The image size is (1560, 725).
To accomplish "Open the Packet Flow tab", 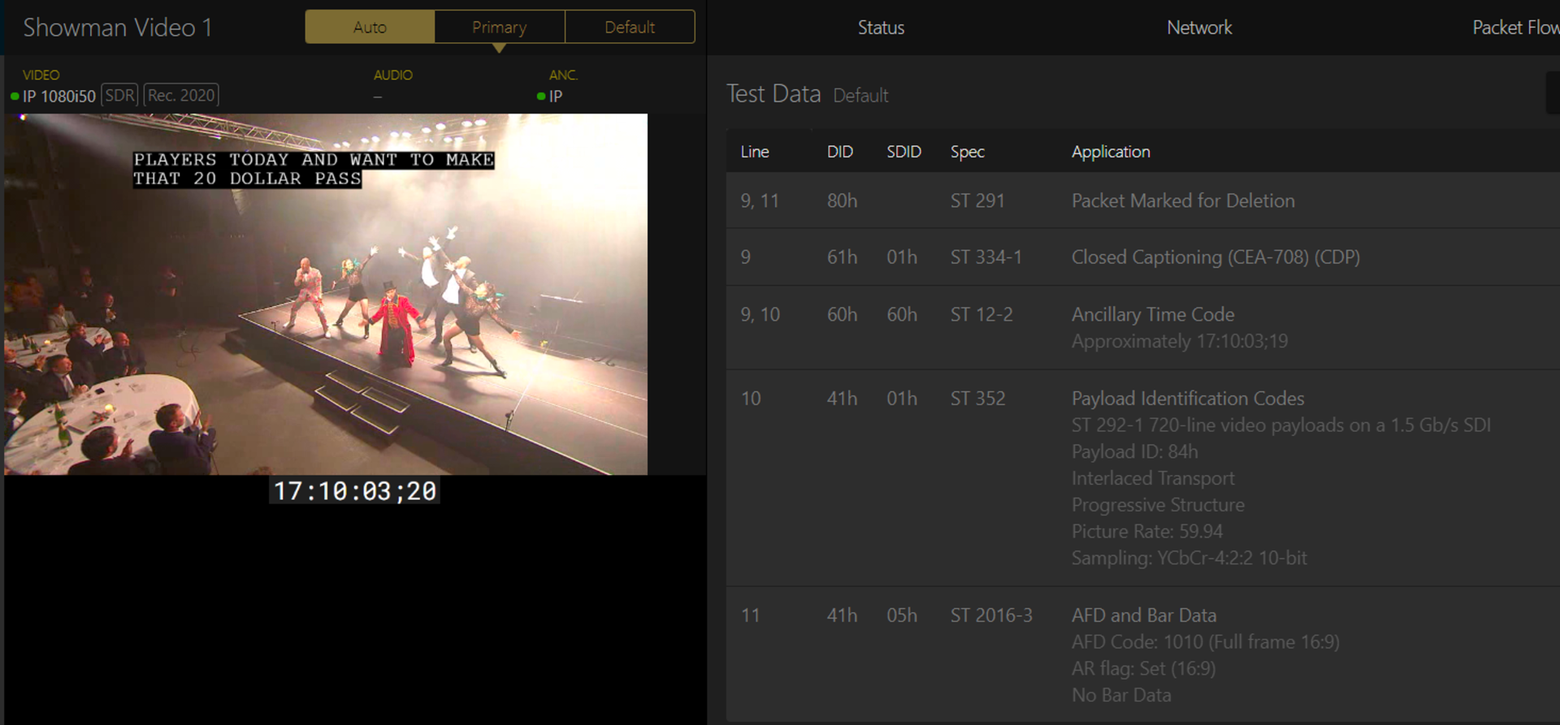I will click(x=1515, y=28).
